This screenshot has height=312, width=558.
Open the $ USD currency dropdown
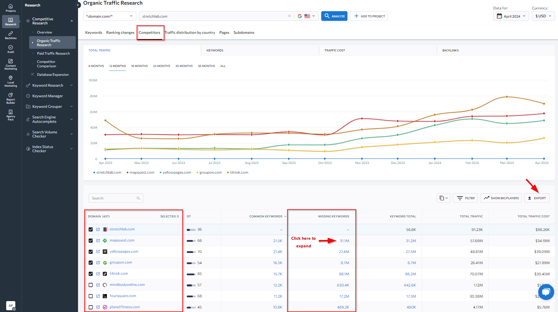(543, 16)
